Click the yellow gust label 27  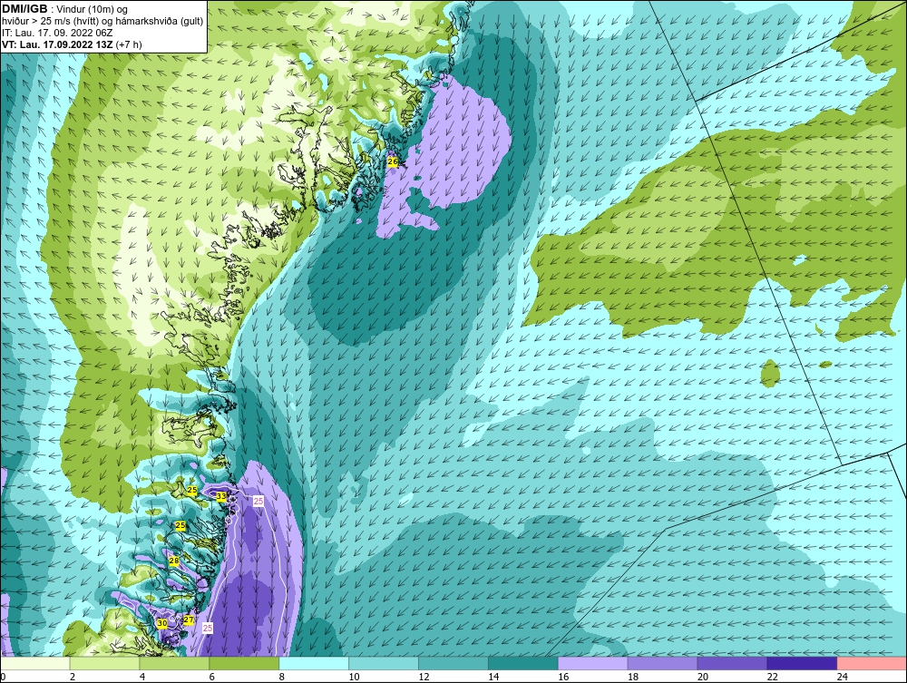point(188,620)
